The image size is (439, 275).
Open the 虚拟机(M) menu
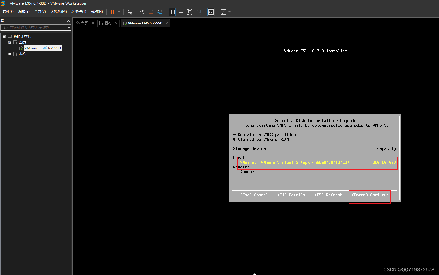click(x=58, y=12)
